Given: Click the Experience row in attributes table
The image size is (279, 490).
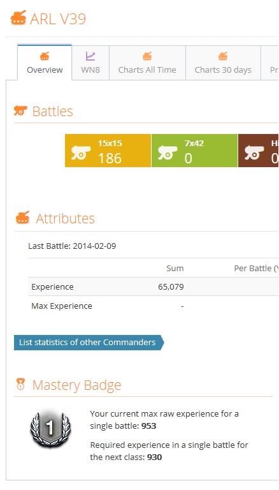Looking at the screenshot, I should pyautogui.click(x=153, y=287).
